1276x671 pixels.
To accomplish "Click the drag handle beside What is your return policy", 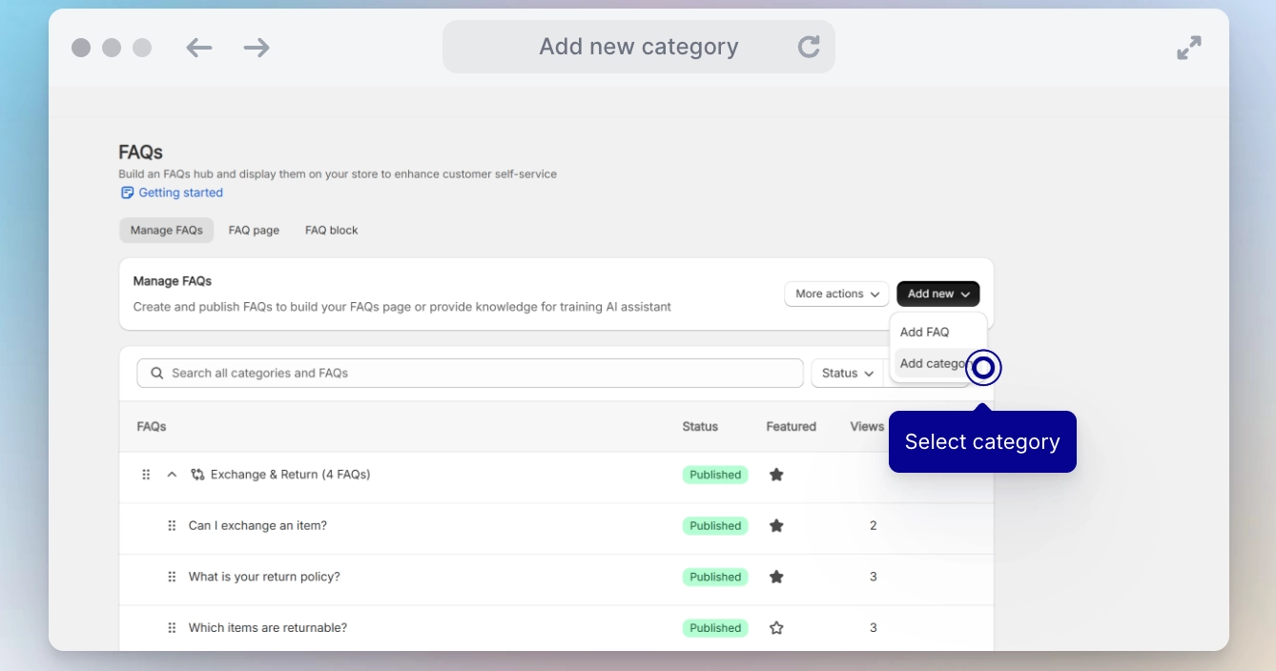I will pyautogui.click(x=172, y=576).
